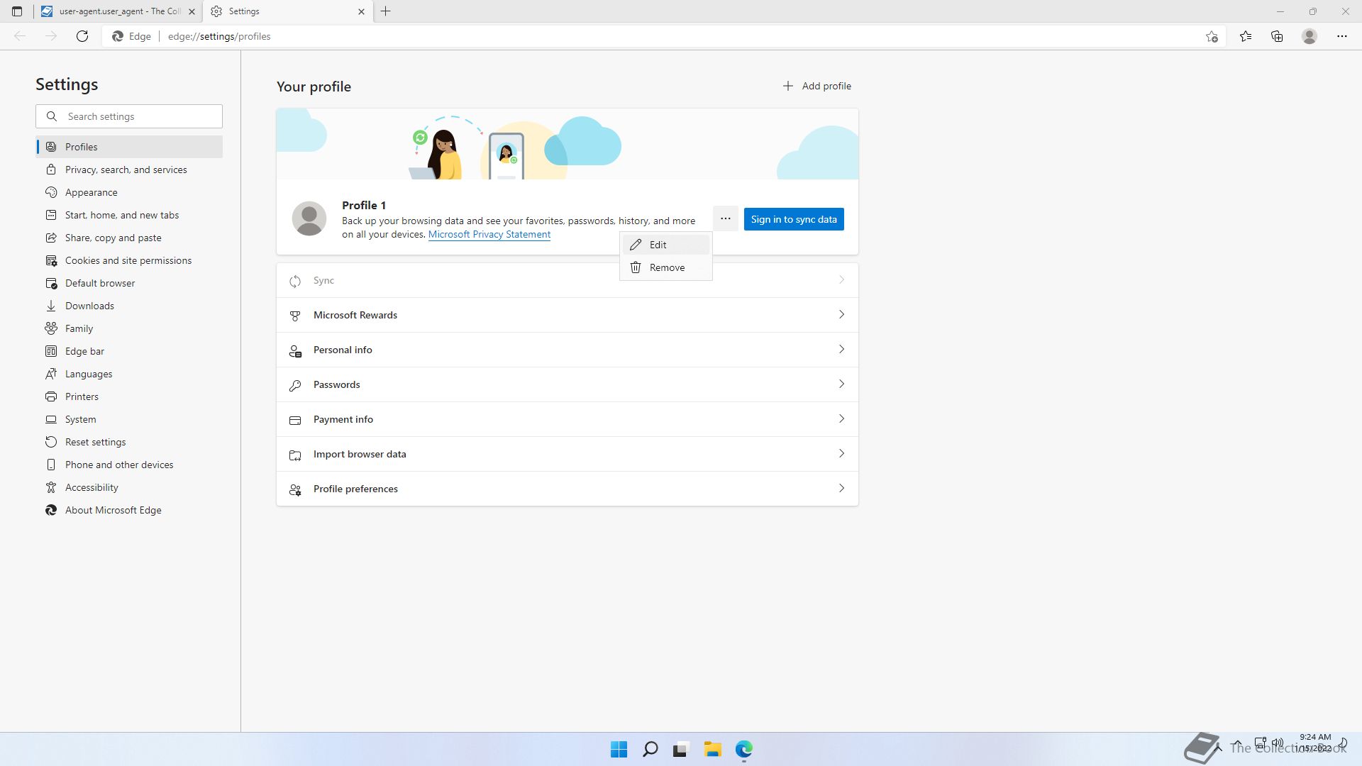Open the Favorites star icon in toolbar
Image resolution: width=1362 pixels, height=766 pixels.
[x=1246, y=36]
